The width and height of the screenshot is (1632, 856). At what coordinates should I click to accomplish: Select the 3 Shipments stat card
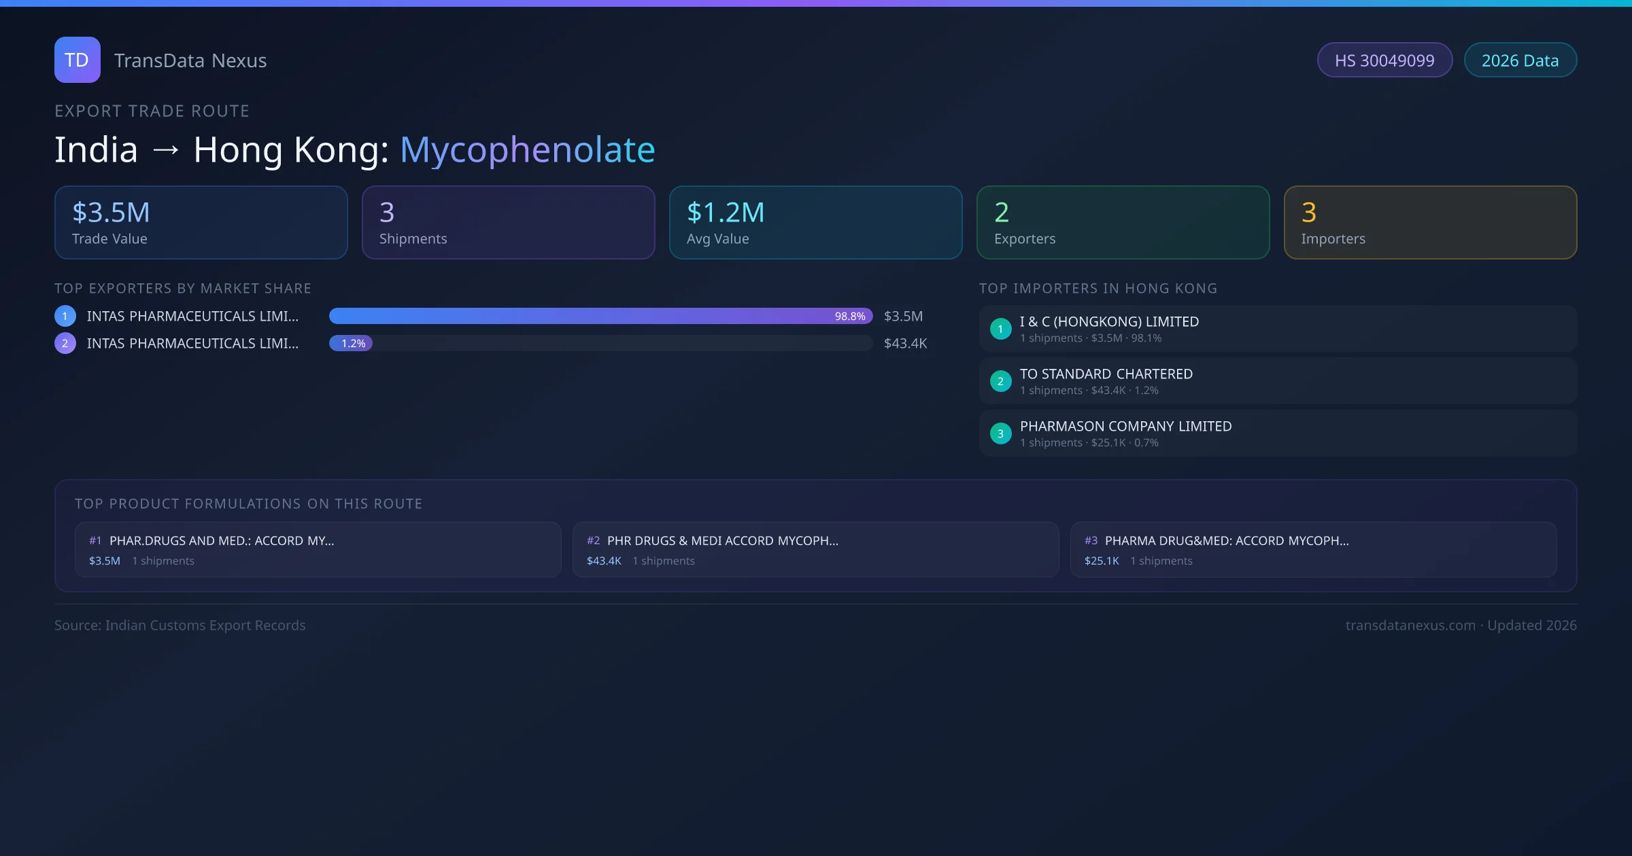tap(508, 223)
